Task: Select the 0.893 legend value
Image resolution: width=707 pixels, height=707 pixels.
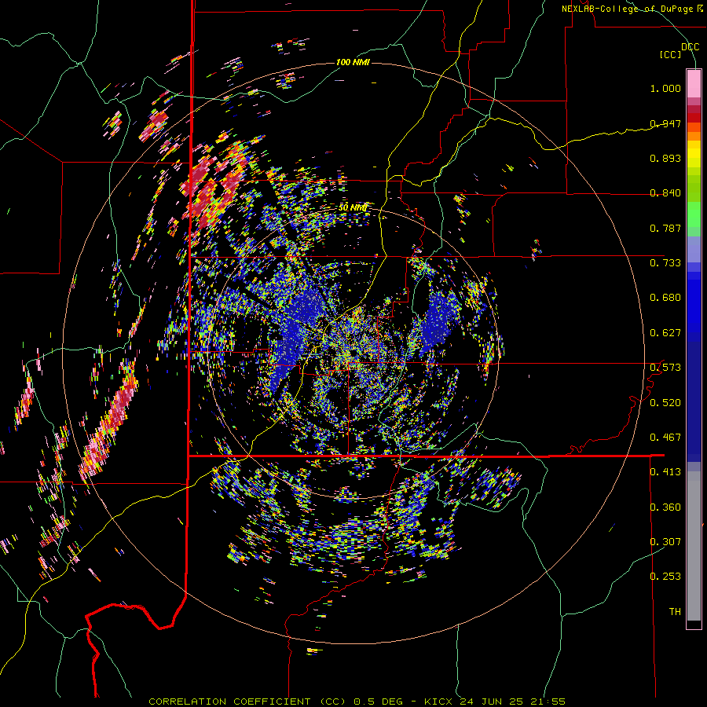Action: click(x=665, y=158)
